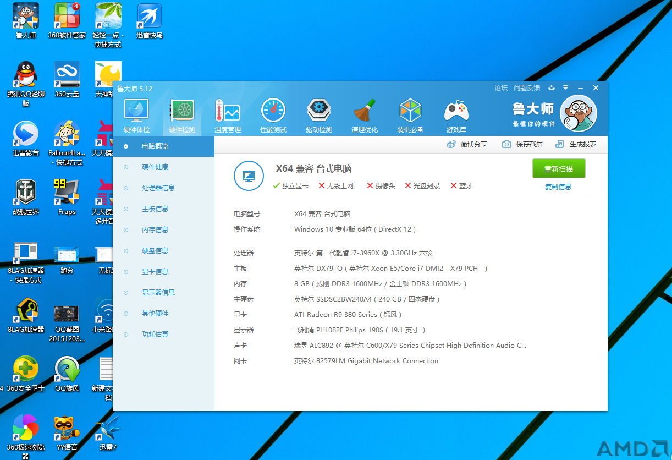Select the QQ旋风 desktop icon

tap(67, 374)
